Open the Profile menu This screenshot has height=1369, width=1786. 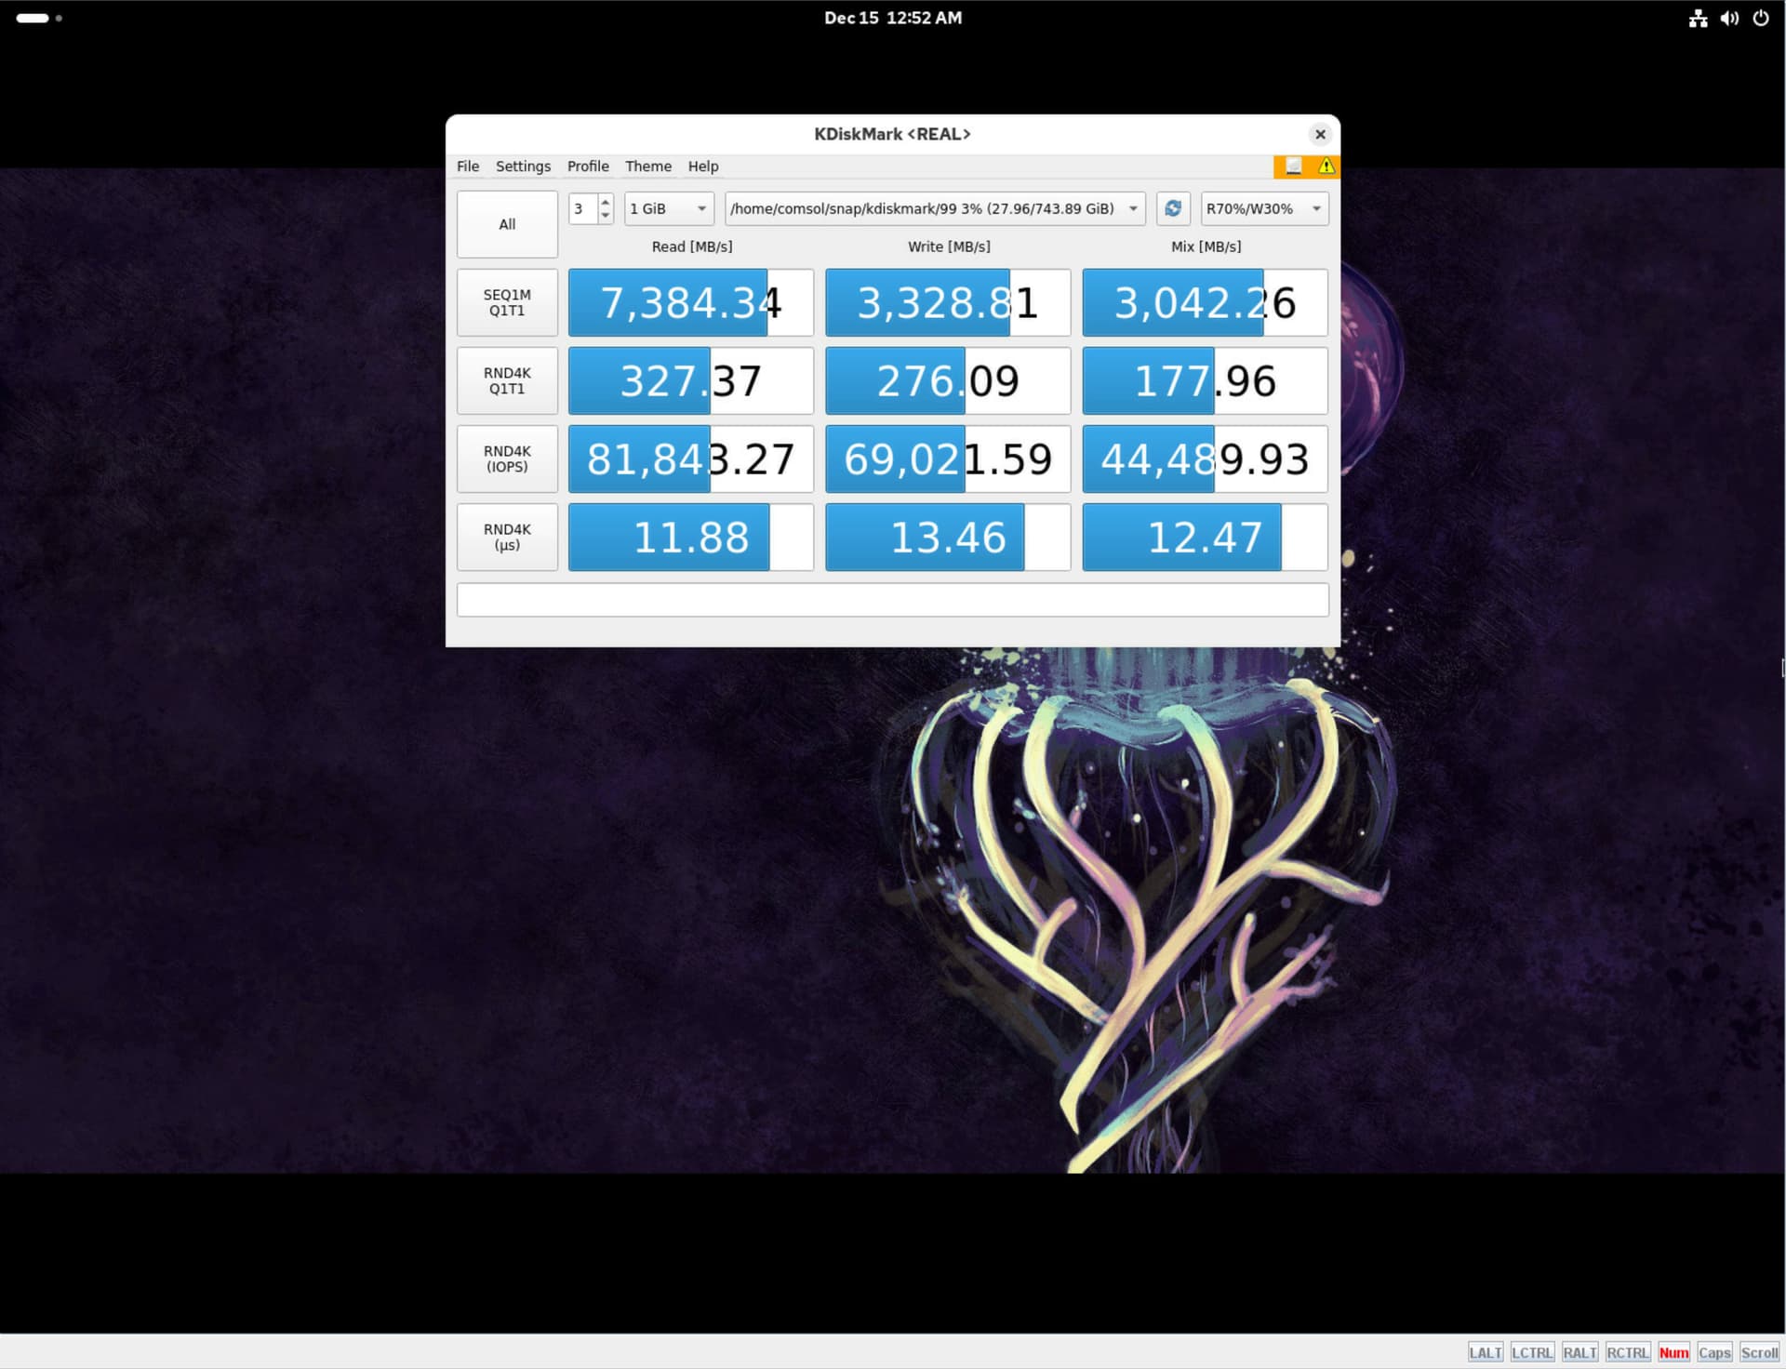pyautogui.click(x=588, y=166)
